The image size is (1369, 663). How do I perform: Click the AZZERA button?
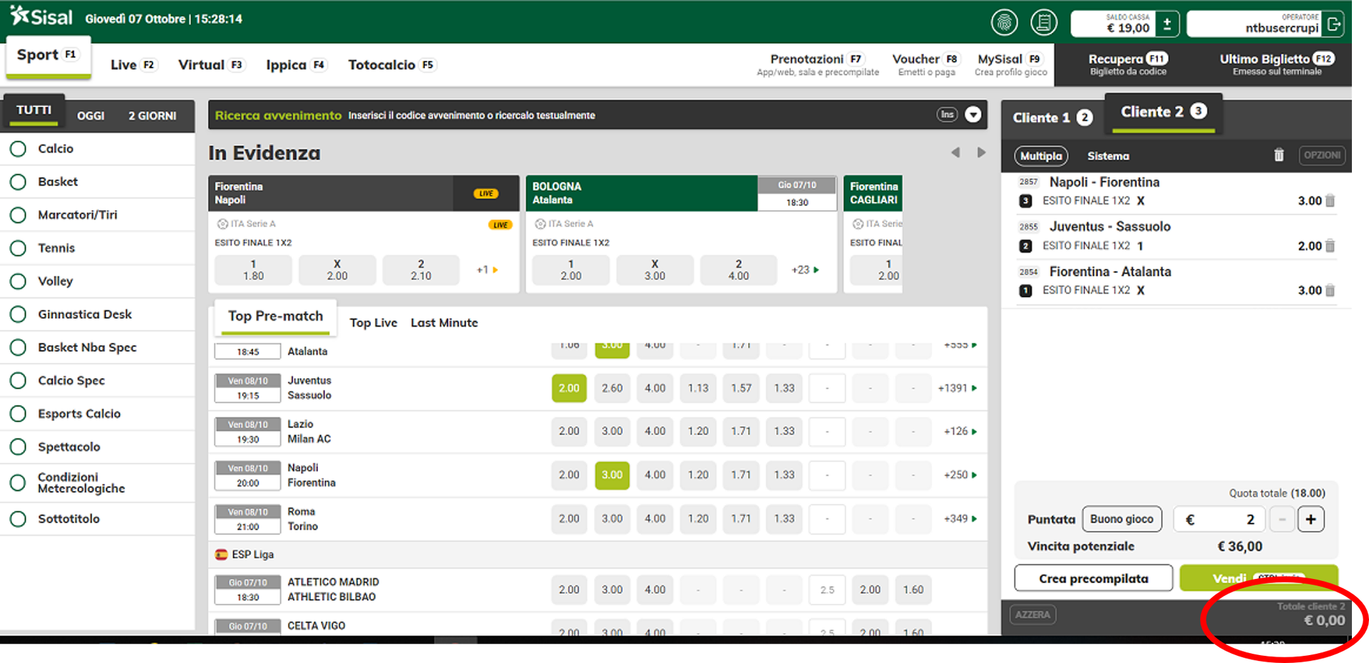click(1032, 615)
